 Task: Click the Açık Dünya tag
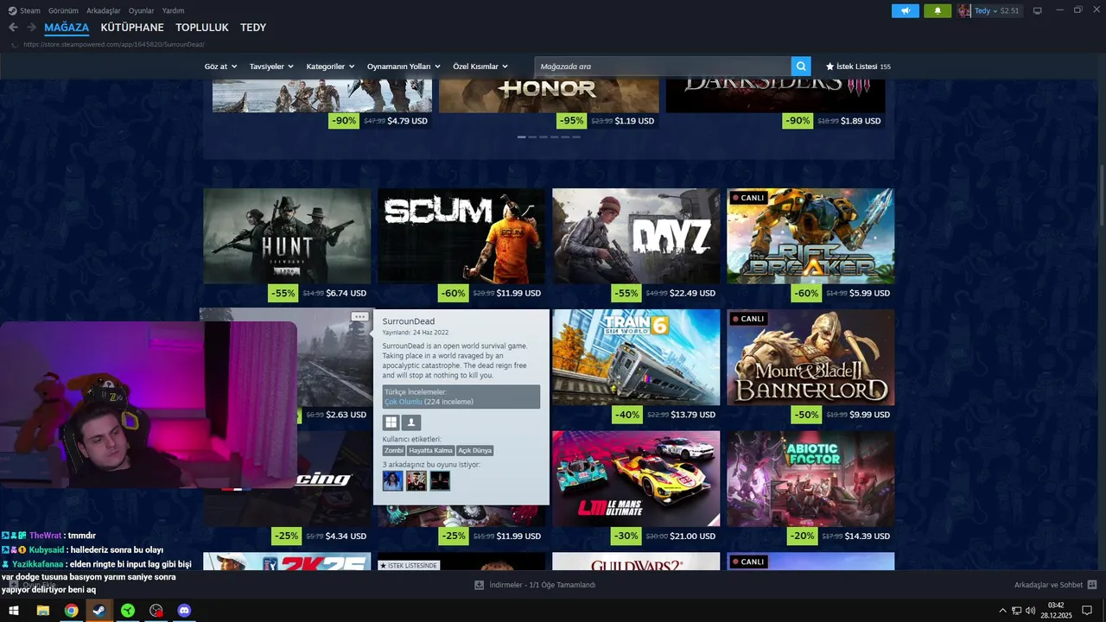click(x=475, y=450)
